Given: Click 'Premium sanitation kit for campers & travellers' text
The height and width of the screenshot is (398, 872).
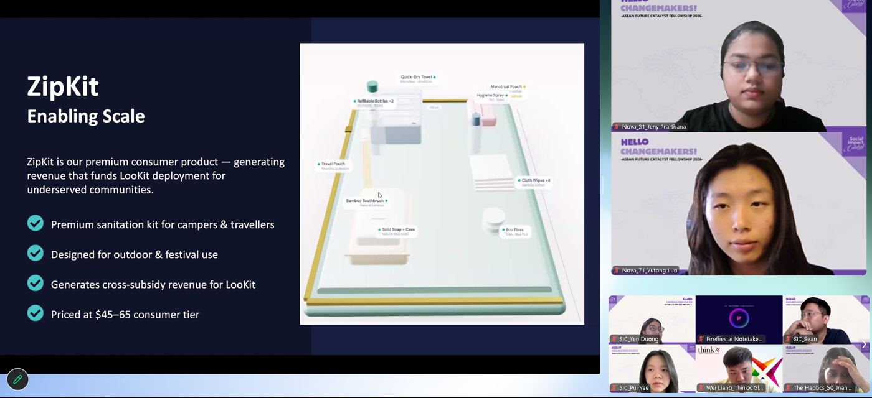Looking at the screenshot, I should (163, 224).
